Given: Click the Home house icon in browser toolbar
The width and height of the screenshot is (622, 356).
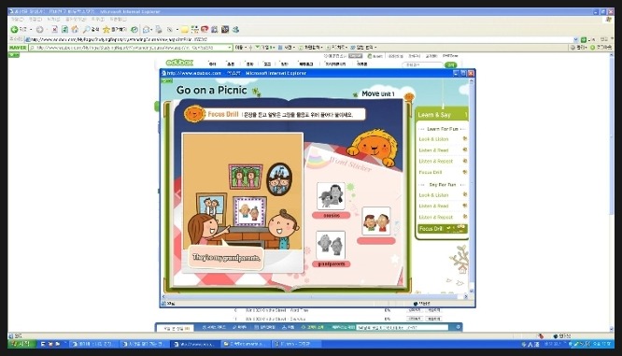Looking at the screenshot, I should tap(75, 29).
